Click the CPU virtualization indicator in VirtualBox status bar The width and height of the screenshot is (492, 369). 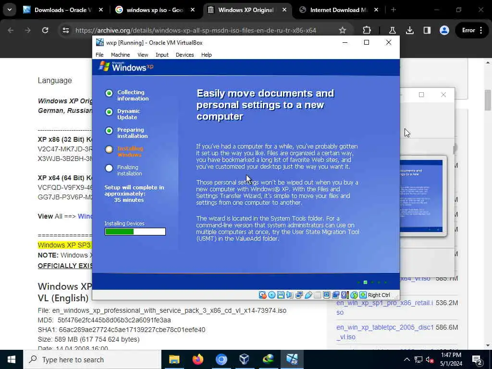coord(345,295)
